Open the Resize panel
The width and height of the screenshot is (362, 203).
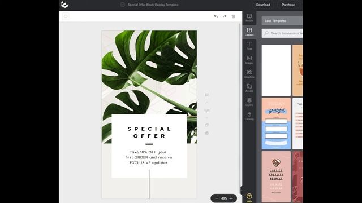click(x=249, y=17)
